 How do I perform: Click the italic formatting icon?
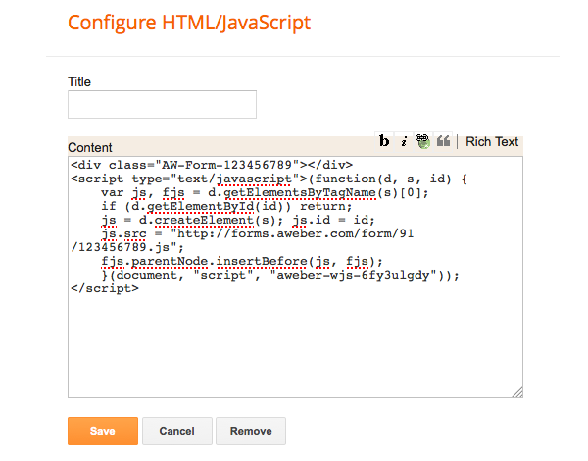coord(403,142)
